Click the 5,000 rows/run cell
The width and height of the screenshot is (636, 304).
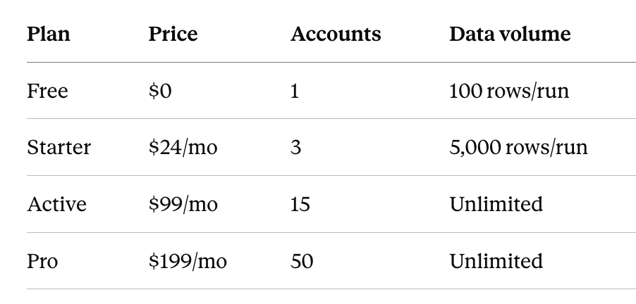pos(518,147)
